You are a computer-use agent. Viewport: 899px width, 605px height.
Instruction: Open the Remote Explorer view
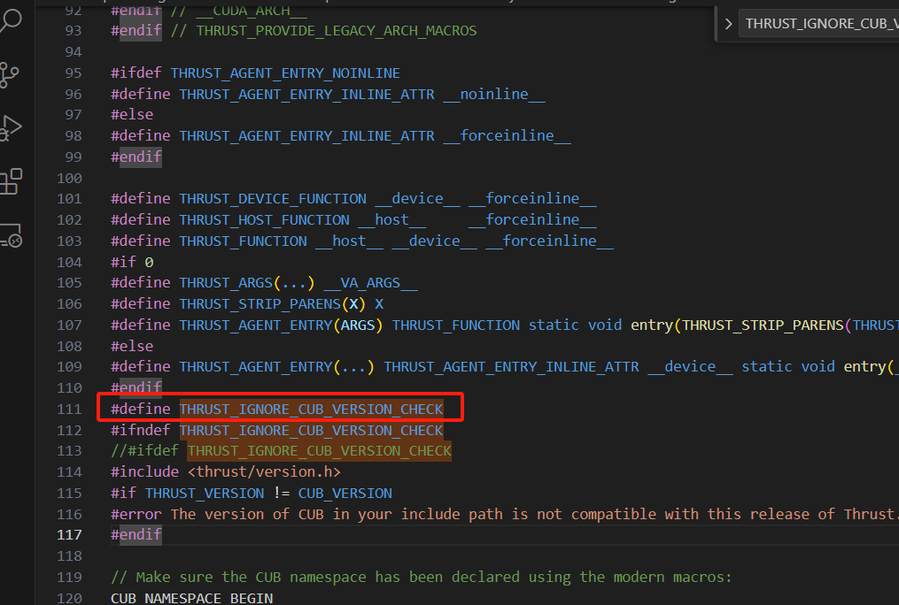12,235
